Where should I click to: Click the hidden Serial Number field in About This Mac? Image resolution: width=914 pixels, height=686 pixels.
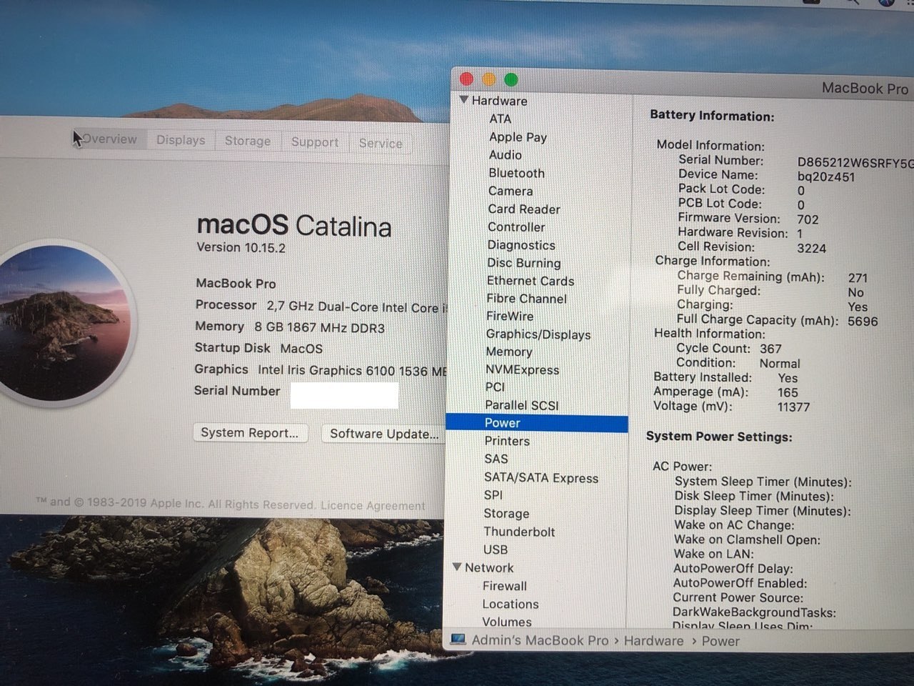(x=344, y=395)
